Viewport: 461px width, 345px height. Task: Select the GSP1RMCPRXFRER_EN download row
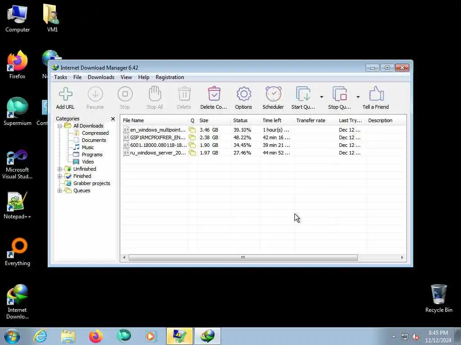tap(263, 137)
